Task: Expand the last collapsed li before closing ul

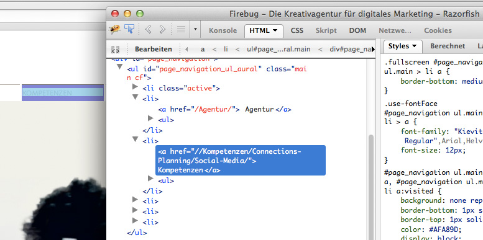Action: coord(135,220)
